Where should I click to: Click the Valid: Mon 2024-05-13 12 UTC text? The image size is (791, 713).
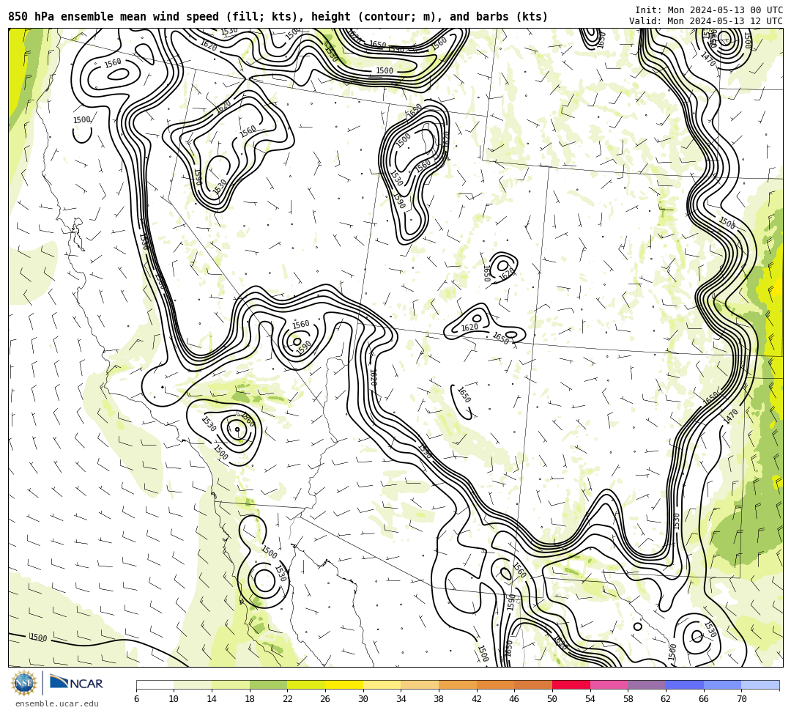[706, 21]
